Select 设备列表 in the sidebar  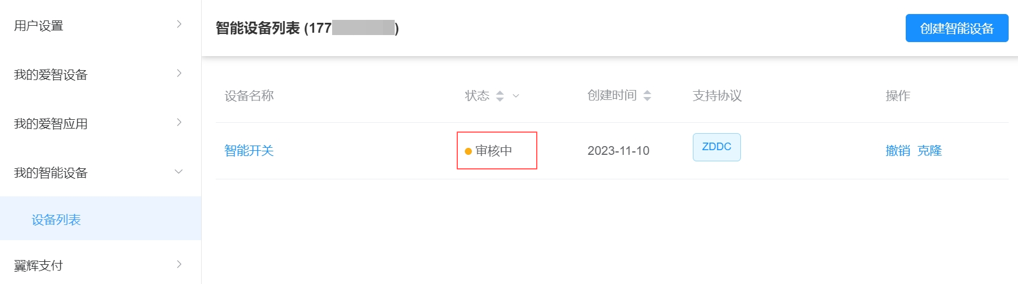(x=56, y=220)
